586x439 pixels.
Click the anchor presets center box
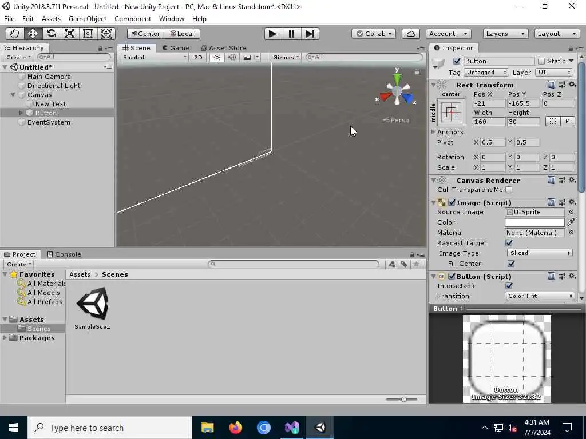(451, 113)
